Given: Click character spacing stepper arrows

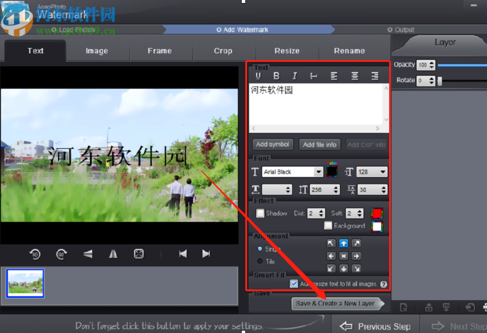Looking at the screenshot, I should pyautogui.click(x=288, y=190).
